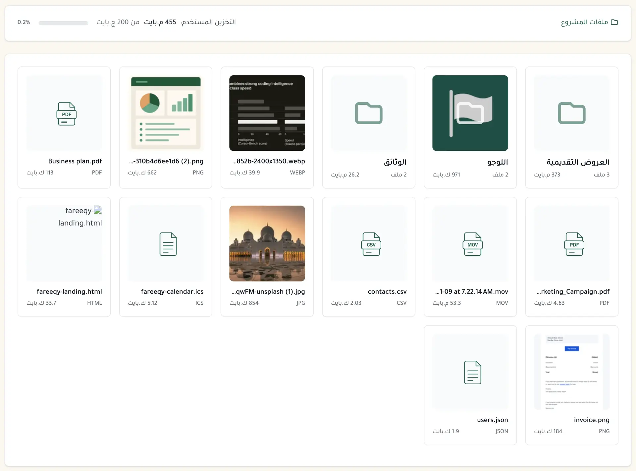Select the dashboard preview of 310b4d6ee1d6 (2).png

click(166, 113)
